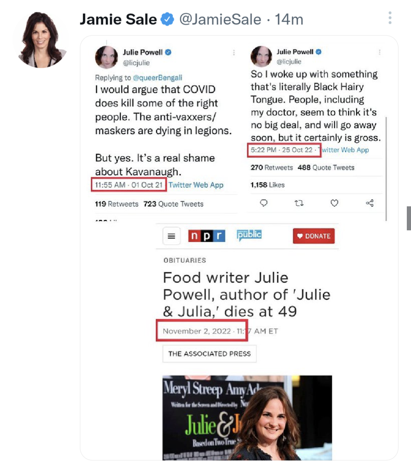
Task: Click the Julie & Julia premiere photo
Action: (x=247, y=418)
